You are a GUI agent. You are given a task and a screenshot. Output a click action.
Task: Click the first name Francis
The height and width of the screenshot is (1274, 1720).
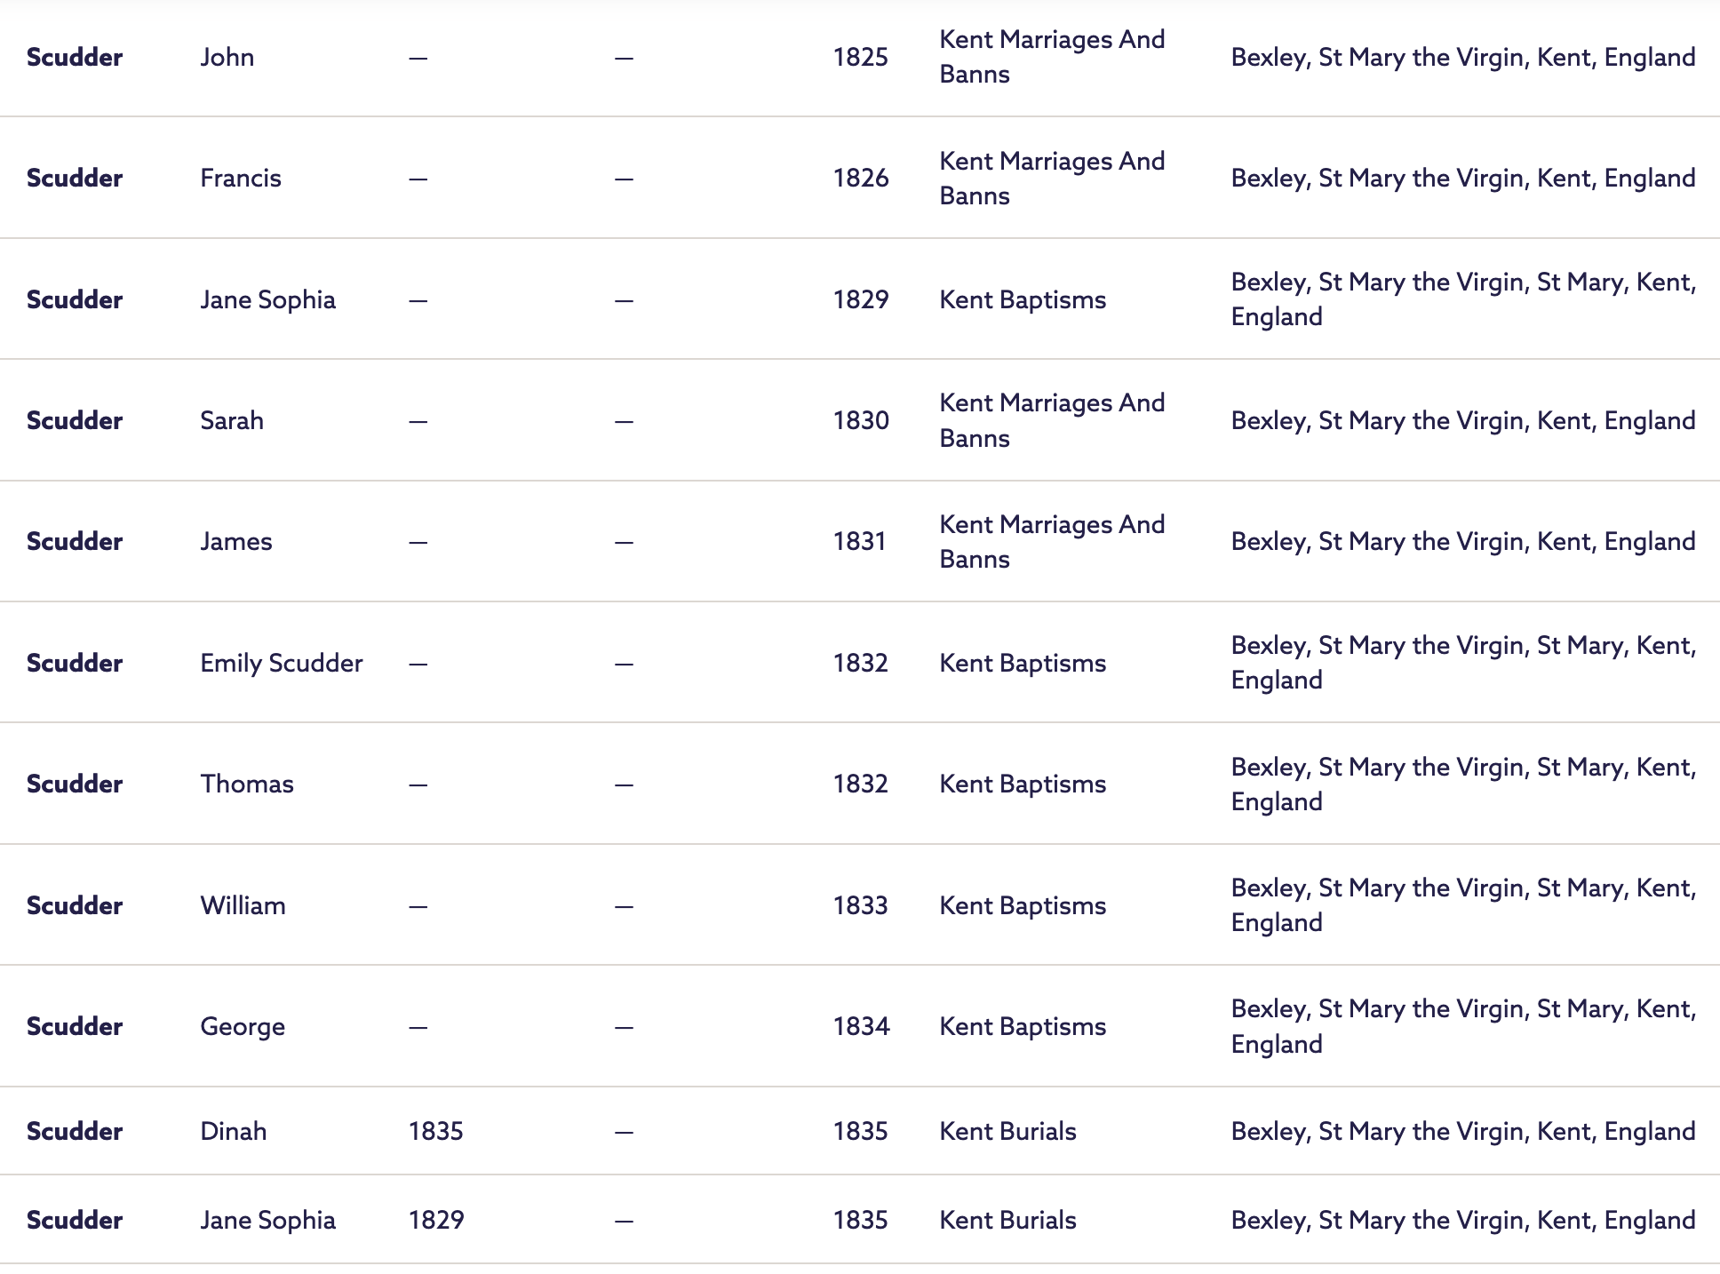pos(241,179)
